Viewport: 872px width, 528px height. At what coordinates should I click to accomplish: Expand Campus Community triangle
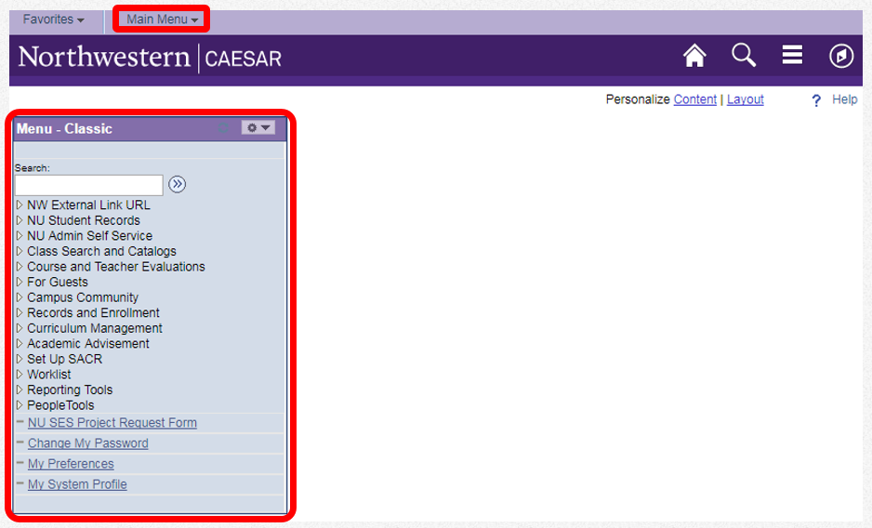20,297
